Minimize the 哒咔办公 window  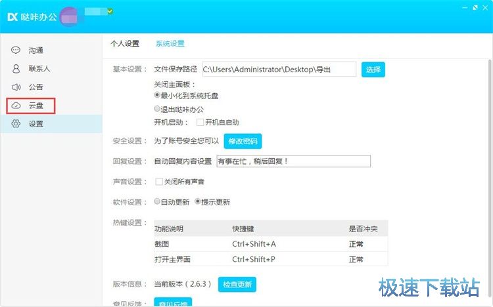click(465, 7)
